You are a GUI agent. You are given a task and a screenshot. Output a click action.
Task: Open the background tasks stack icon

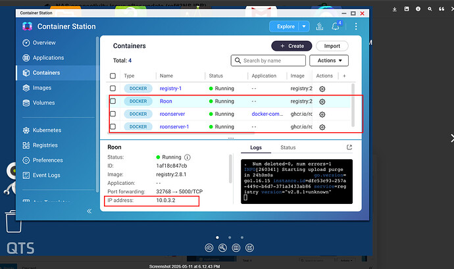[320, 26]
